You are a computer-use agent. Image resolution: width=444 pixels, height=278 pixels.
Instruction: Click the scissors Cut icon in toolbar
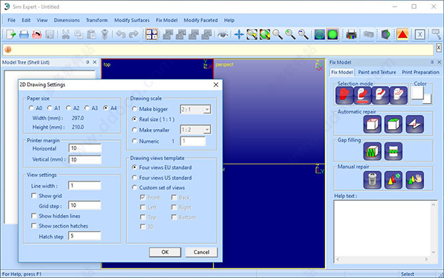click(66, 35)
